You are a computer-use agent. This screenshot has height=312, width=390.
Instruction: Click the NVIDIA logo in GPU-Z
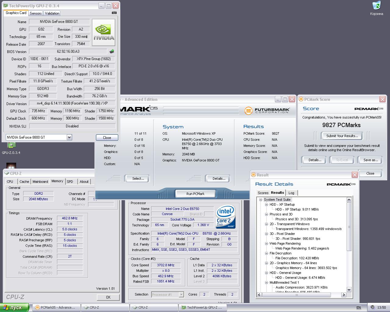[104, 33]
